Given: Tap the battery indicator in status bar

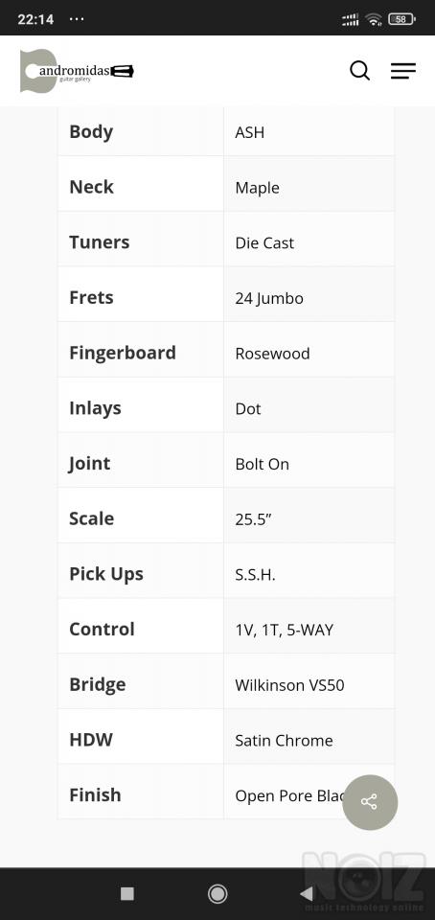Looking at the screenshot, I should (x=401, y=19).
